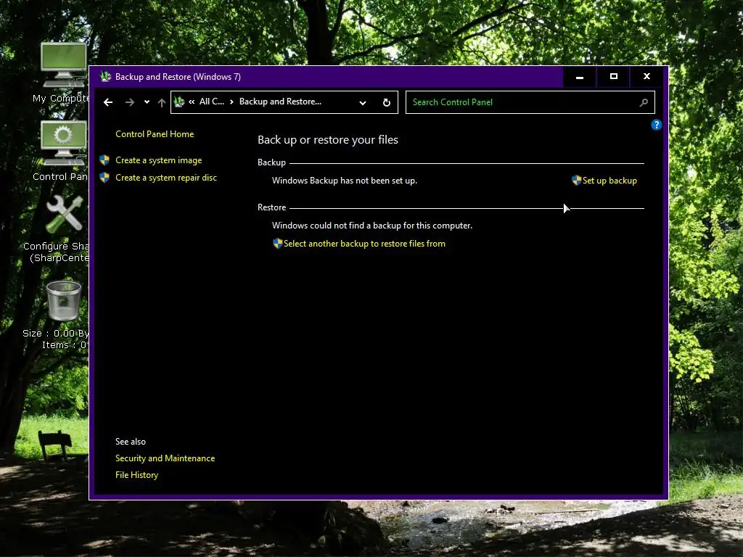743x557 pixels.
Task: Refresh the Backup and Restore page
Action: (x=387, y=102)
